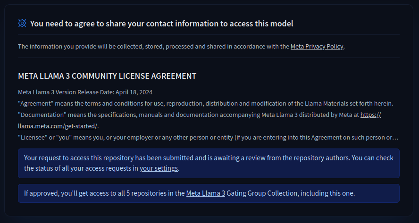The height and width of the screenshot is (223, 419).
Task: Click the "Agreement" definition paragraph
Action: (x=205, y=103)
